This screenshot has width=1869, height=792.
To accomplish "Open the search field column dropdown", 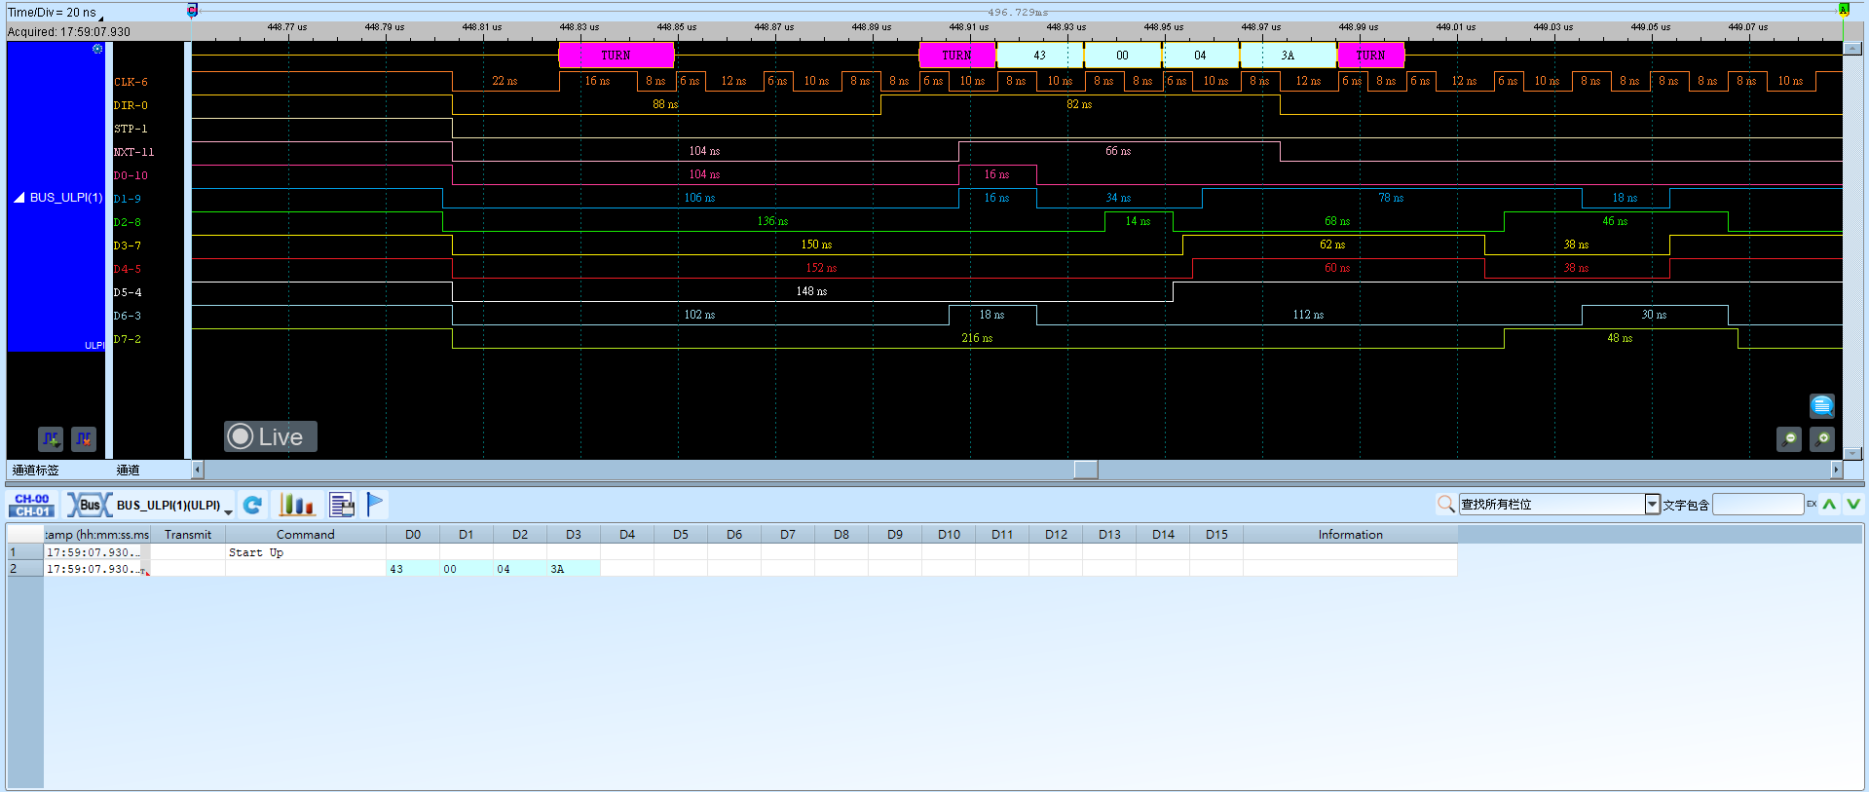I will pyautogui.click(x=1652, y=504).
